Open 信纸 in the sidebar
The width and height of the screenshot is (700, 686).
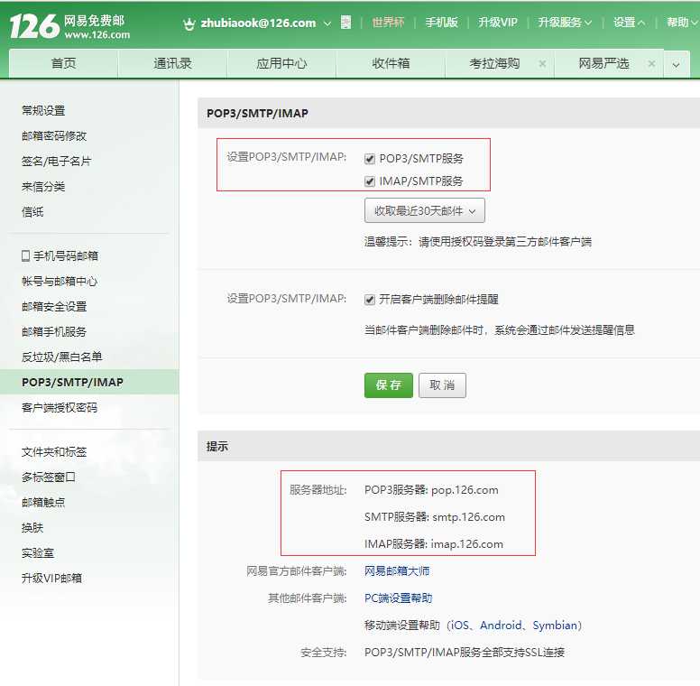coord(32,212)
